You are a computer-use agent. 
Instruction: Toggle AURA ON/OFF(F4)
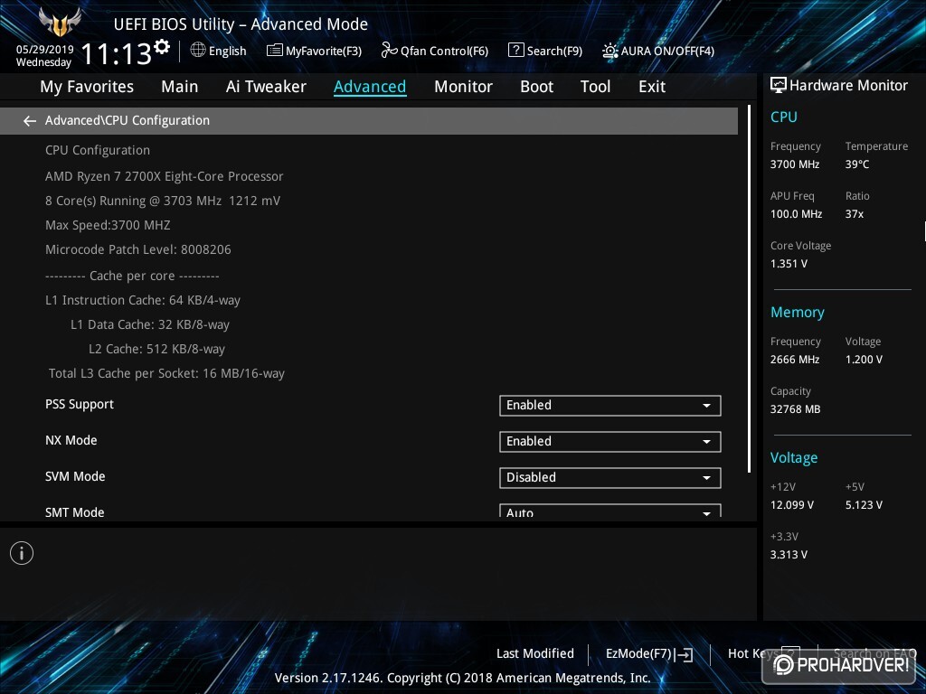click(x=658, y=51)
